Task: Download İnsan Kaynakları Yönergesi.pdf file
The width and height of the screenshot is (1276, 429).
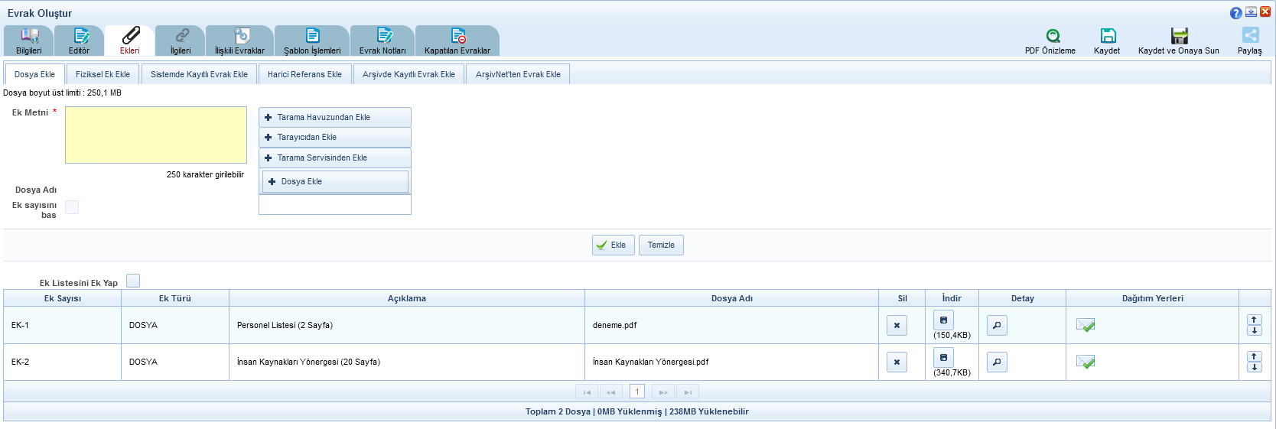Action: [943, 357]
